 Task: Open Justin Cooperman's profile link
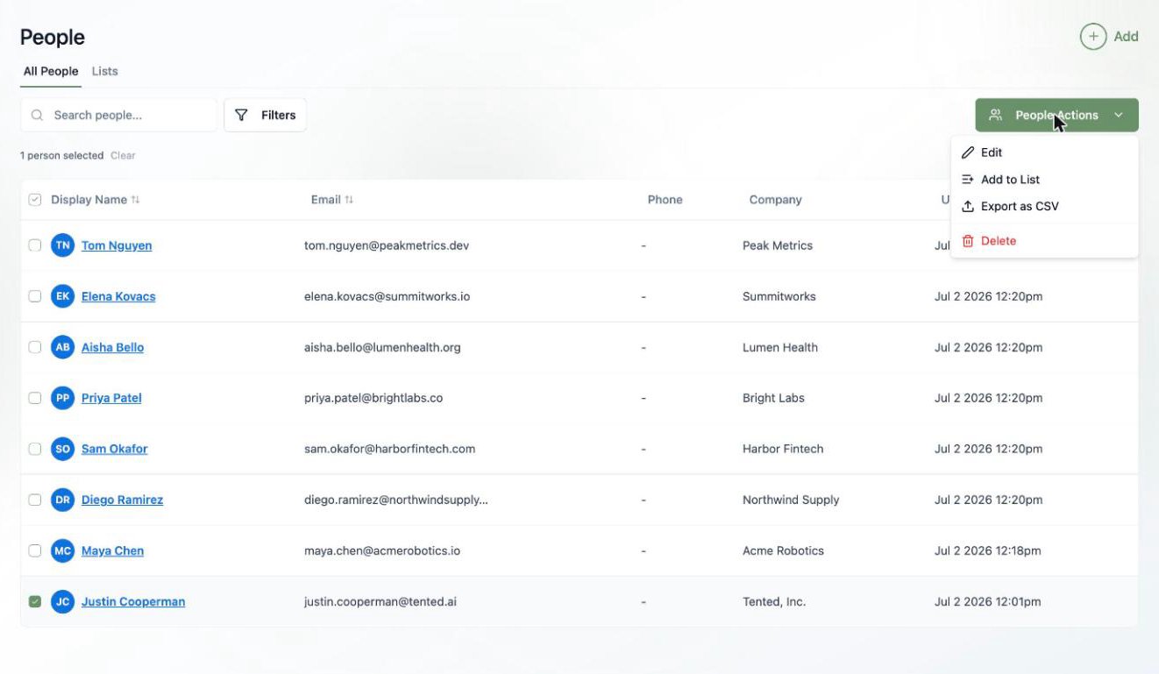133,601
